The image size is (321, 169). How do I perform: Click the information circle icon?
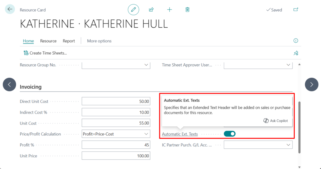[296, 41]
